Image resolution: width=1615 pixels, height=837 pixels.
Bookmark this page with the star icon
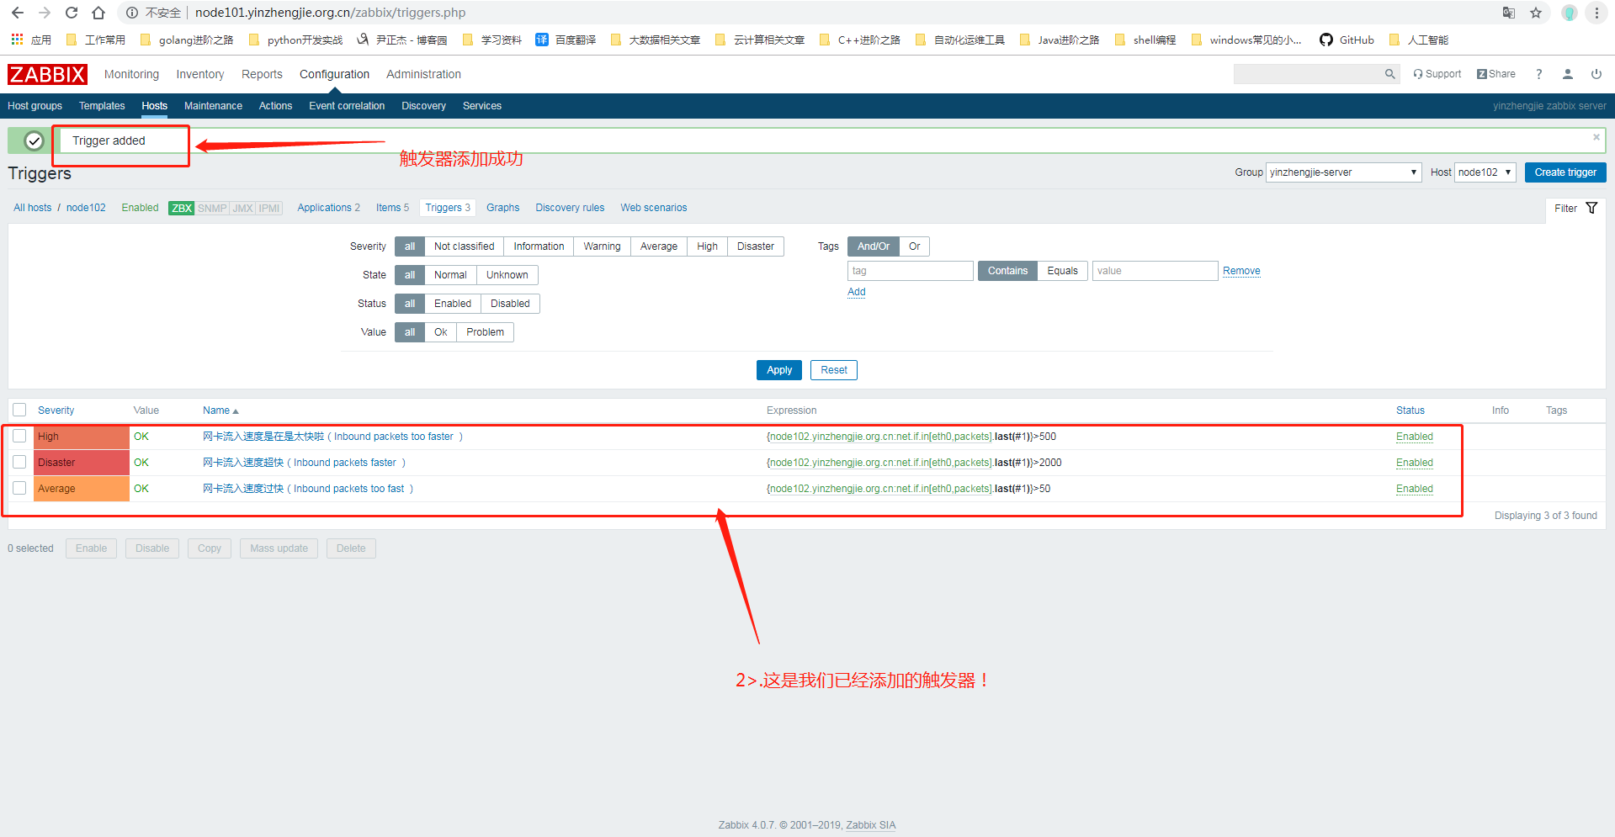click(1536, 13)
